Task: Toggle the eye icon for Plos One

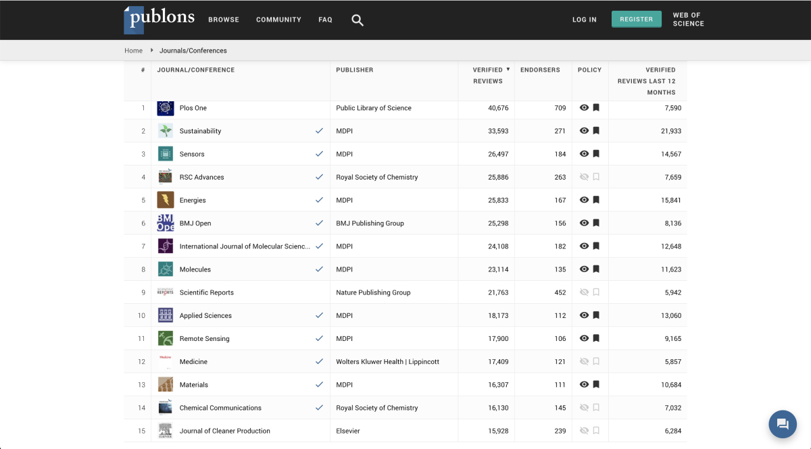Action: click(x=584, y=108)
